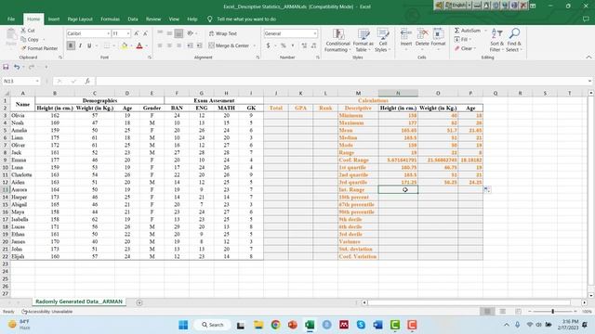Open Chrome from the taskbar
The height and width of the screenshot is (334, 595).
275,325
